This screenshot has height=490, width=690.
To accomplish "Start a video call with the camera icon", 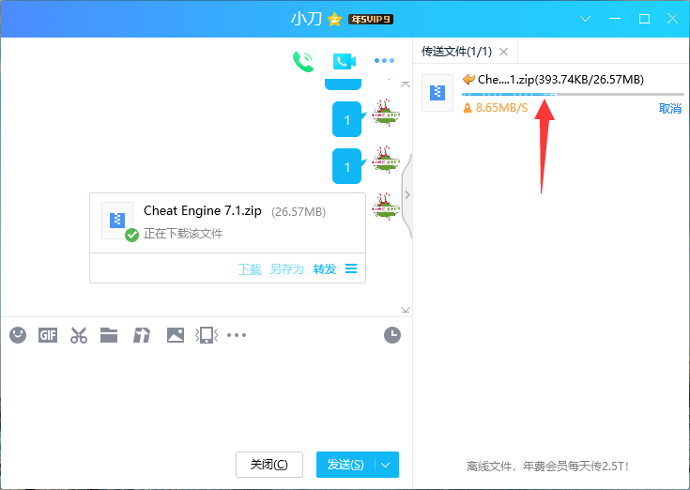I will coord(344,61).
